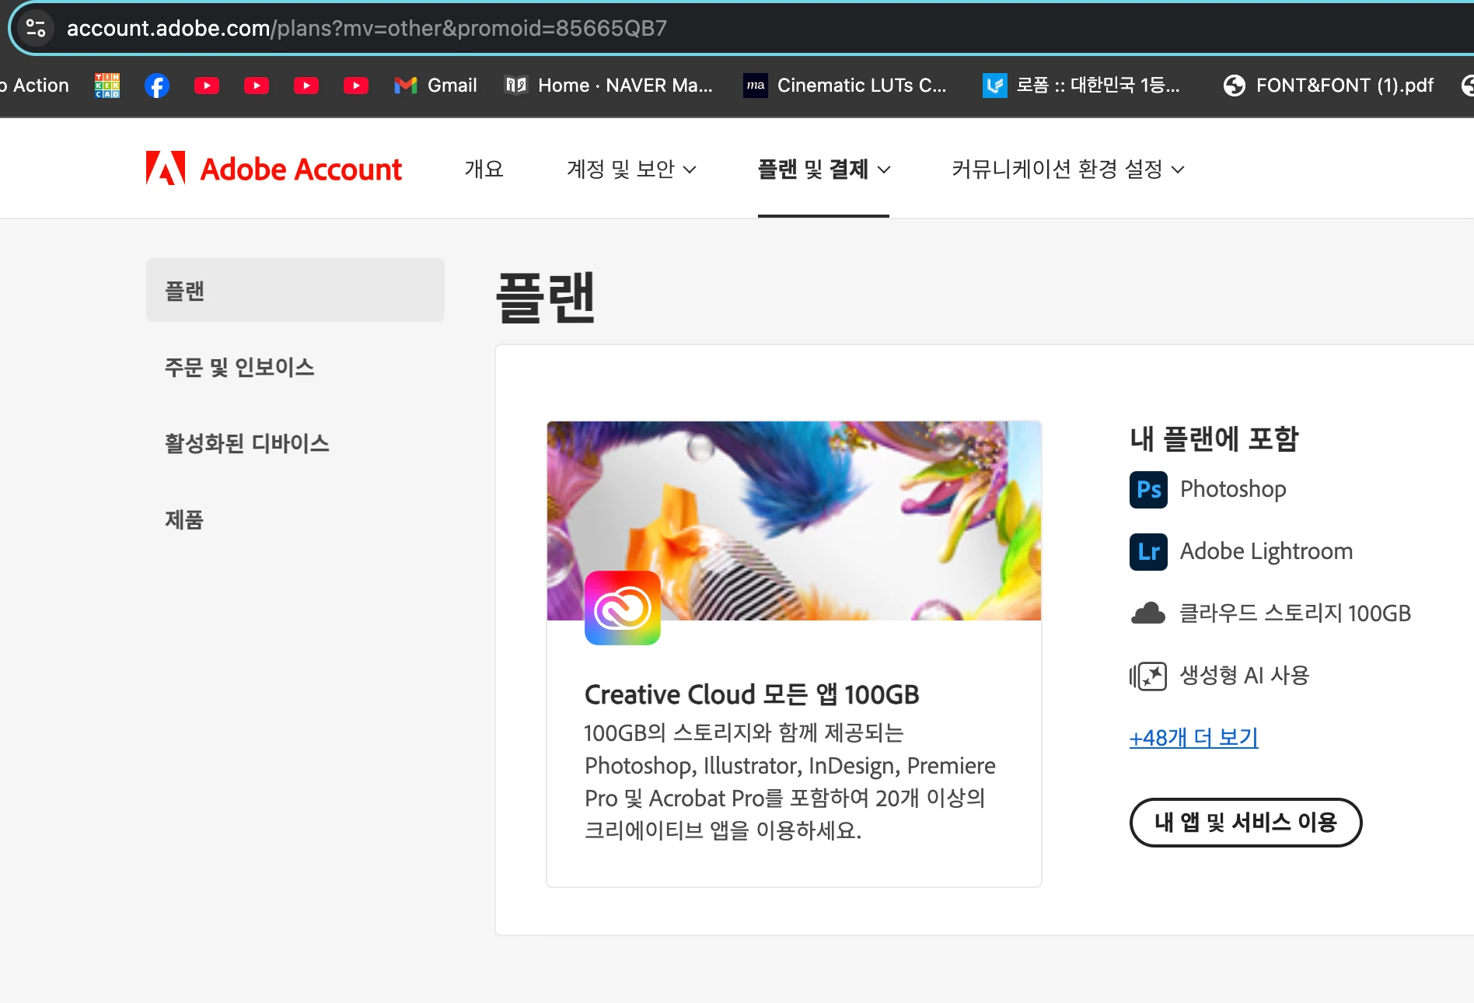
Task: Select 제품 in the sidebar
Action: pyautogui.click(x=184, y=519)
